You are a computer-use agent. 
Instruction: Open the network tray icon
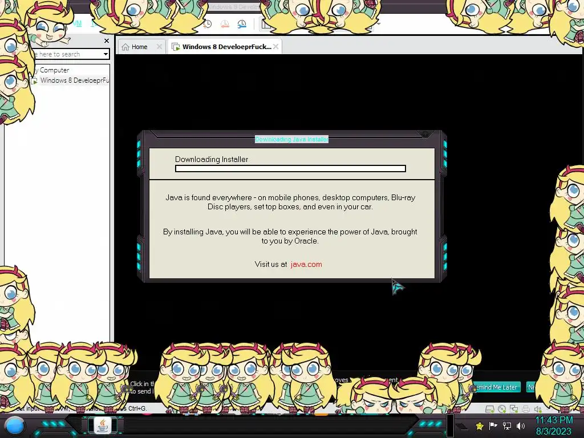507,425
